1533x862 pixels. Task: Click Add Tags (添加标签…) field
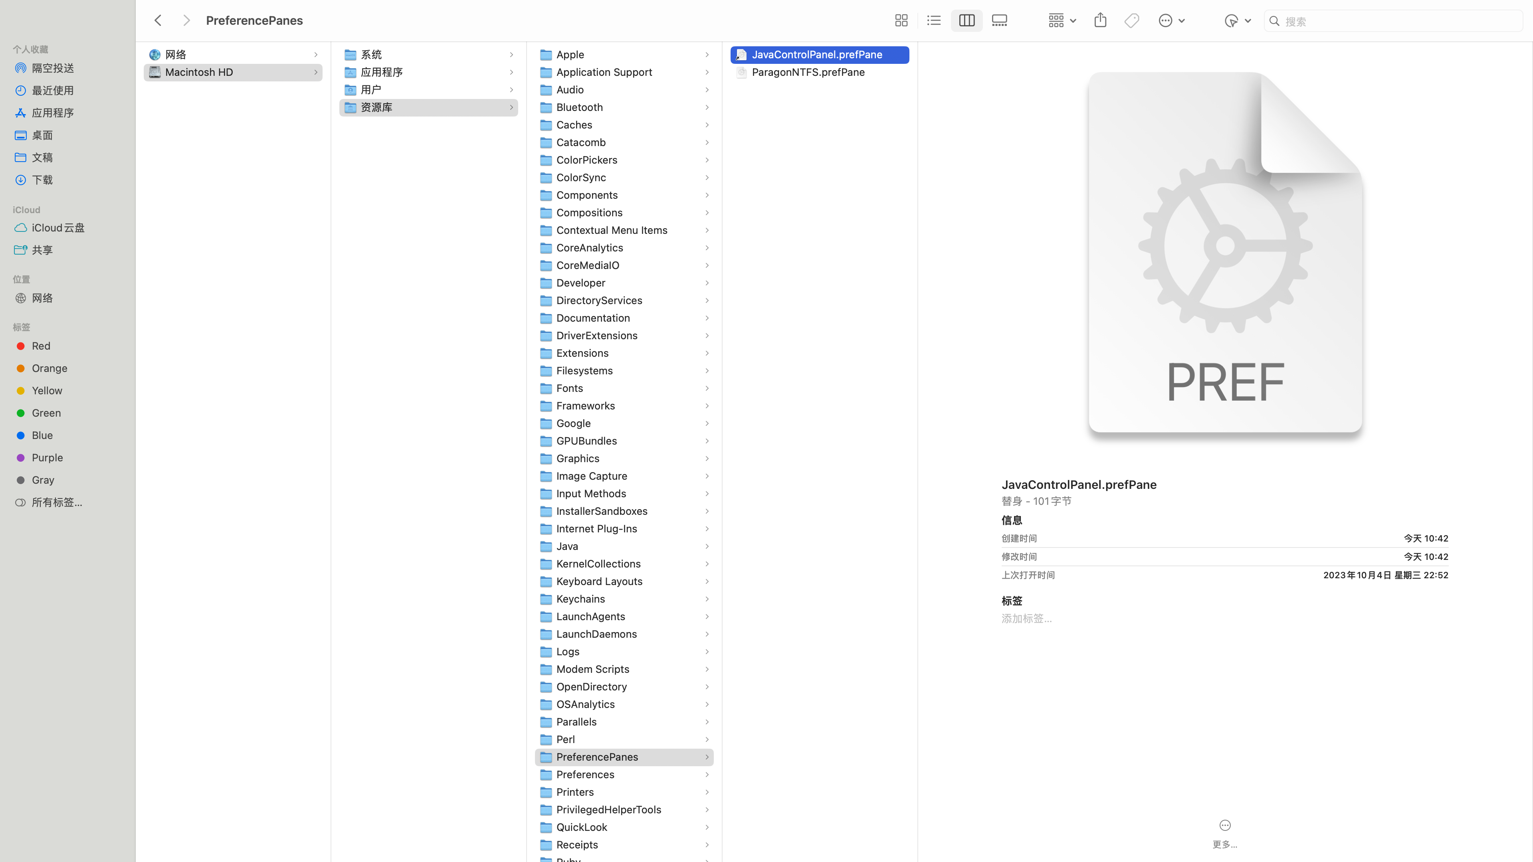(x=1026, y=619)
